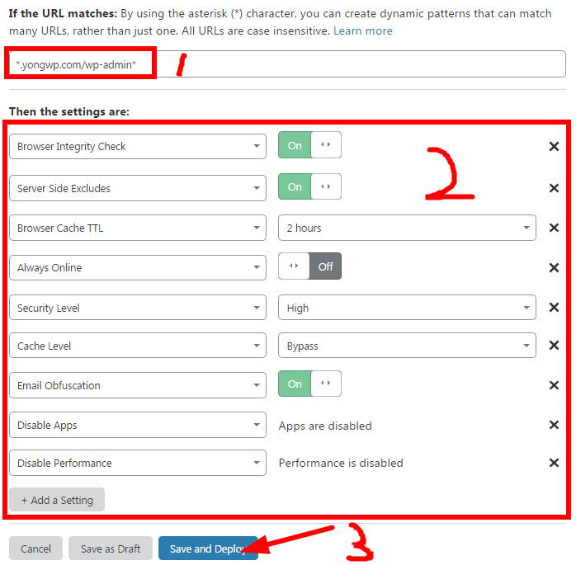Viewport: 576px width, 565px height.
Task: Delete the Always Online setting row
Action: pyautogui.click(x=554, y=267)
